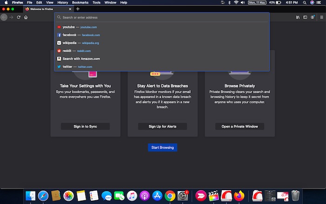The width and height of the screenshot is (326, 204).
Task: Open the File menu
Action: [29, 2]
